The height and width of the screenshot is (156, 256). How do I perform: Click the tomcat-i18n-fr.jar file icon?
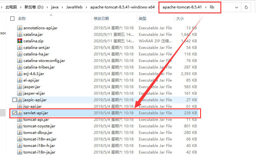pos(20,146)
